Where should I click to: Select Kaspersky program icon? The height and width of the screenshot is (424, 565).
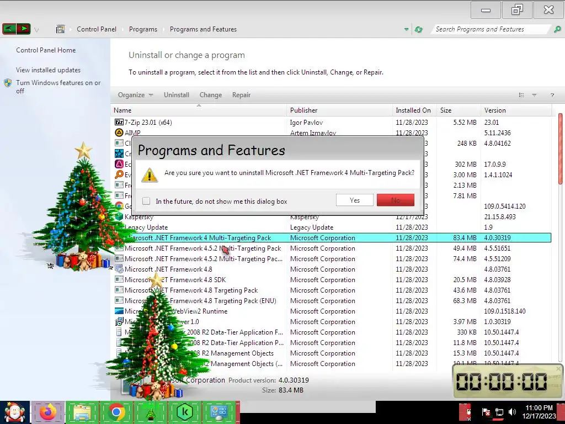click(x=119, y=216)
